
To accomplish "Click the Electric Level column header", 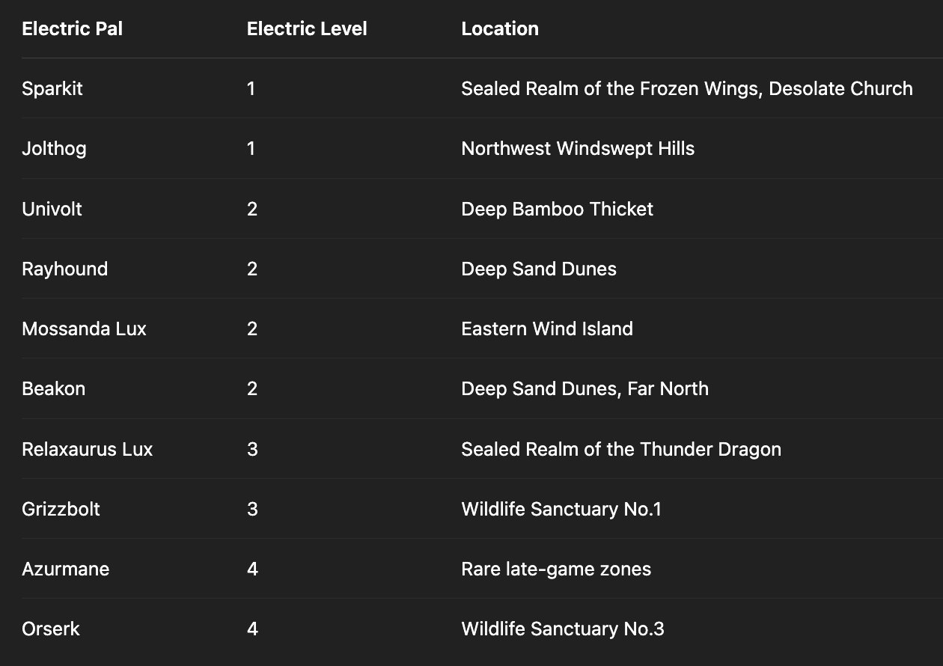I will click(307, 28).
